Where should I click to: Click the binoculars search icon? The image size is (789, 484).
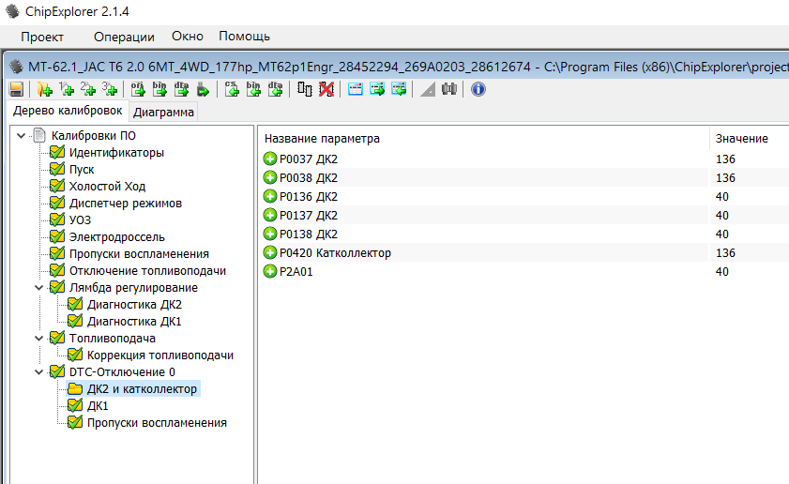[448, 89]
